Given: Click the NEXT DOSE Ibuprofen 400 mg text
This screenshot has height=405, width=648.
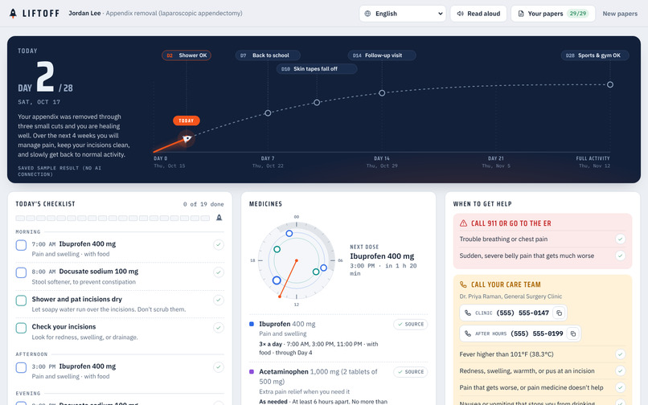Looking at the screenshot, I should [x=382, y=256].
